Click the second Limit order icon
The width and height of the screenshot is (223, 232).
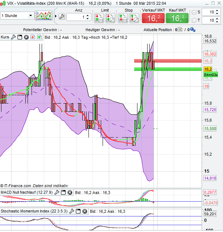[110, 18]
